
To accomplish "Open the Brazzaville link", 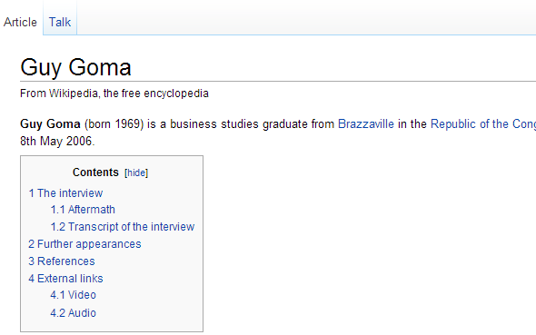I will [366, 124].
